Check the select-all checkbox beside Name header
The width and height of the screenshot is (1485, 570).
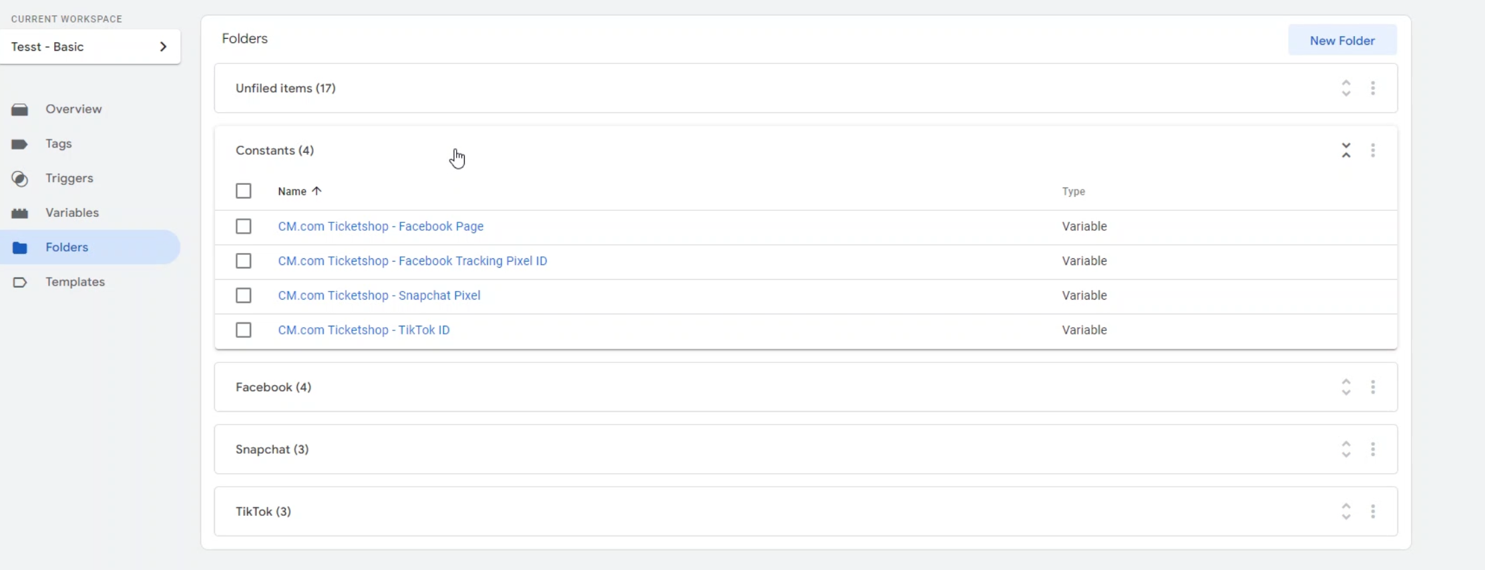[244, 192]
